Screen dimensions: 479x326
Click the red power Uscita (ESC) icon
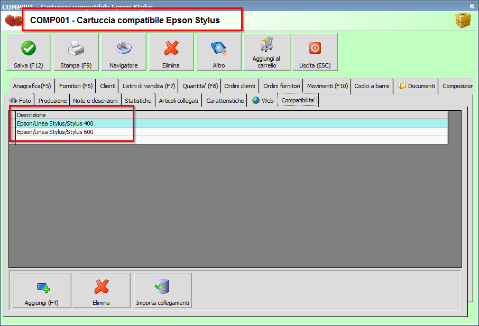click(x=315, y=48)
